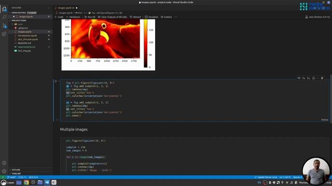Open Chrome from the taskbar
The width and height of the screenshot is (332, 186).
point(26,182)
